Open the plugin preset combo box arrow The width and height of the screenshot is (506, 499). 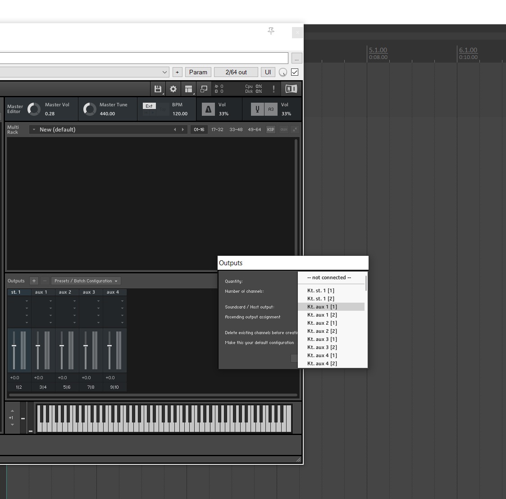(x=164, y=72)
